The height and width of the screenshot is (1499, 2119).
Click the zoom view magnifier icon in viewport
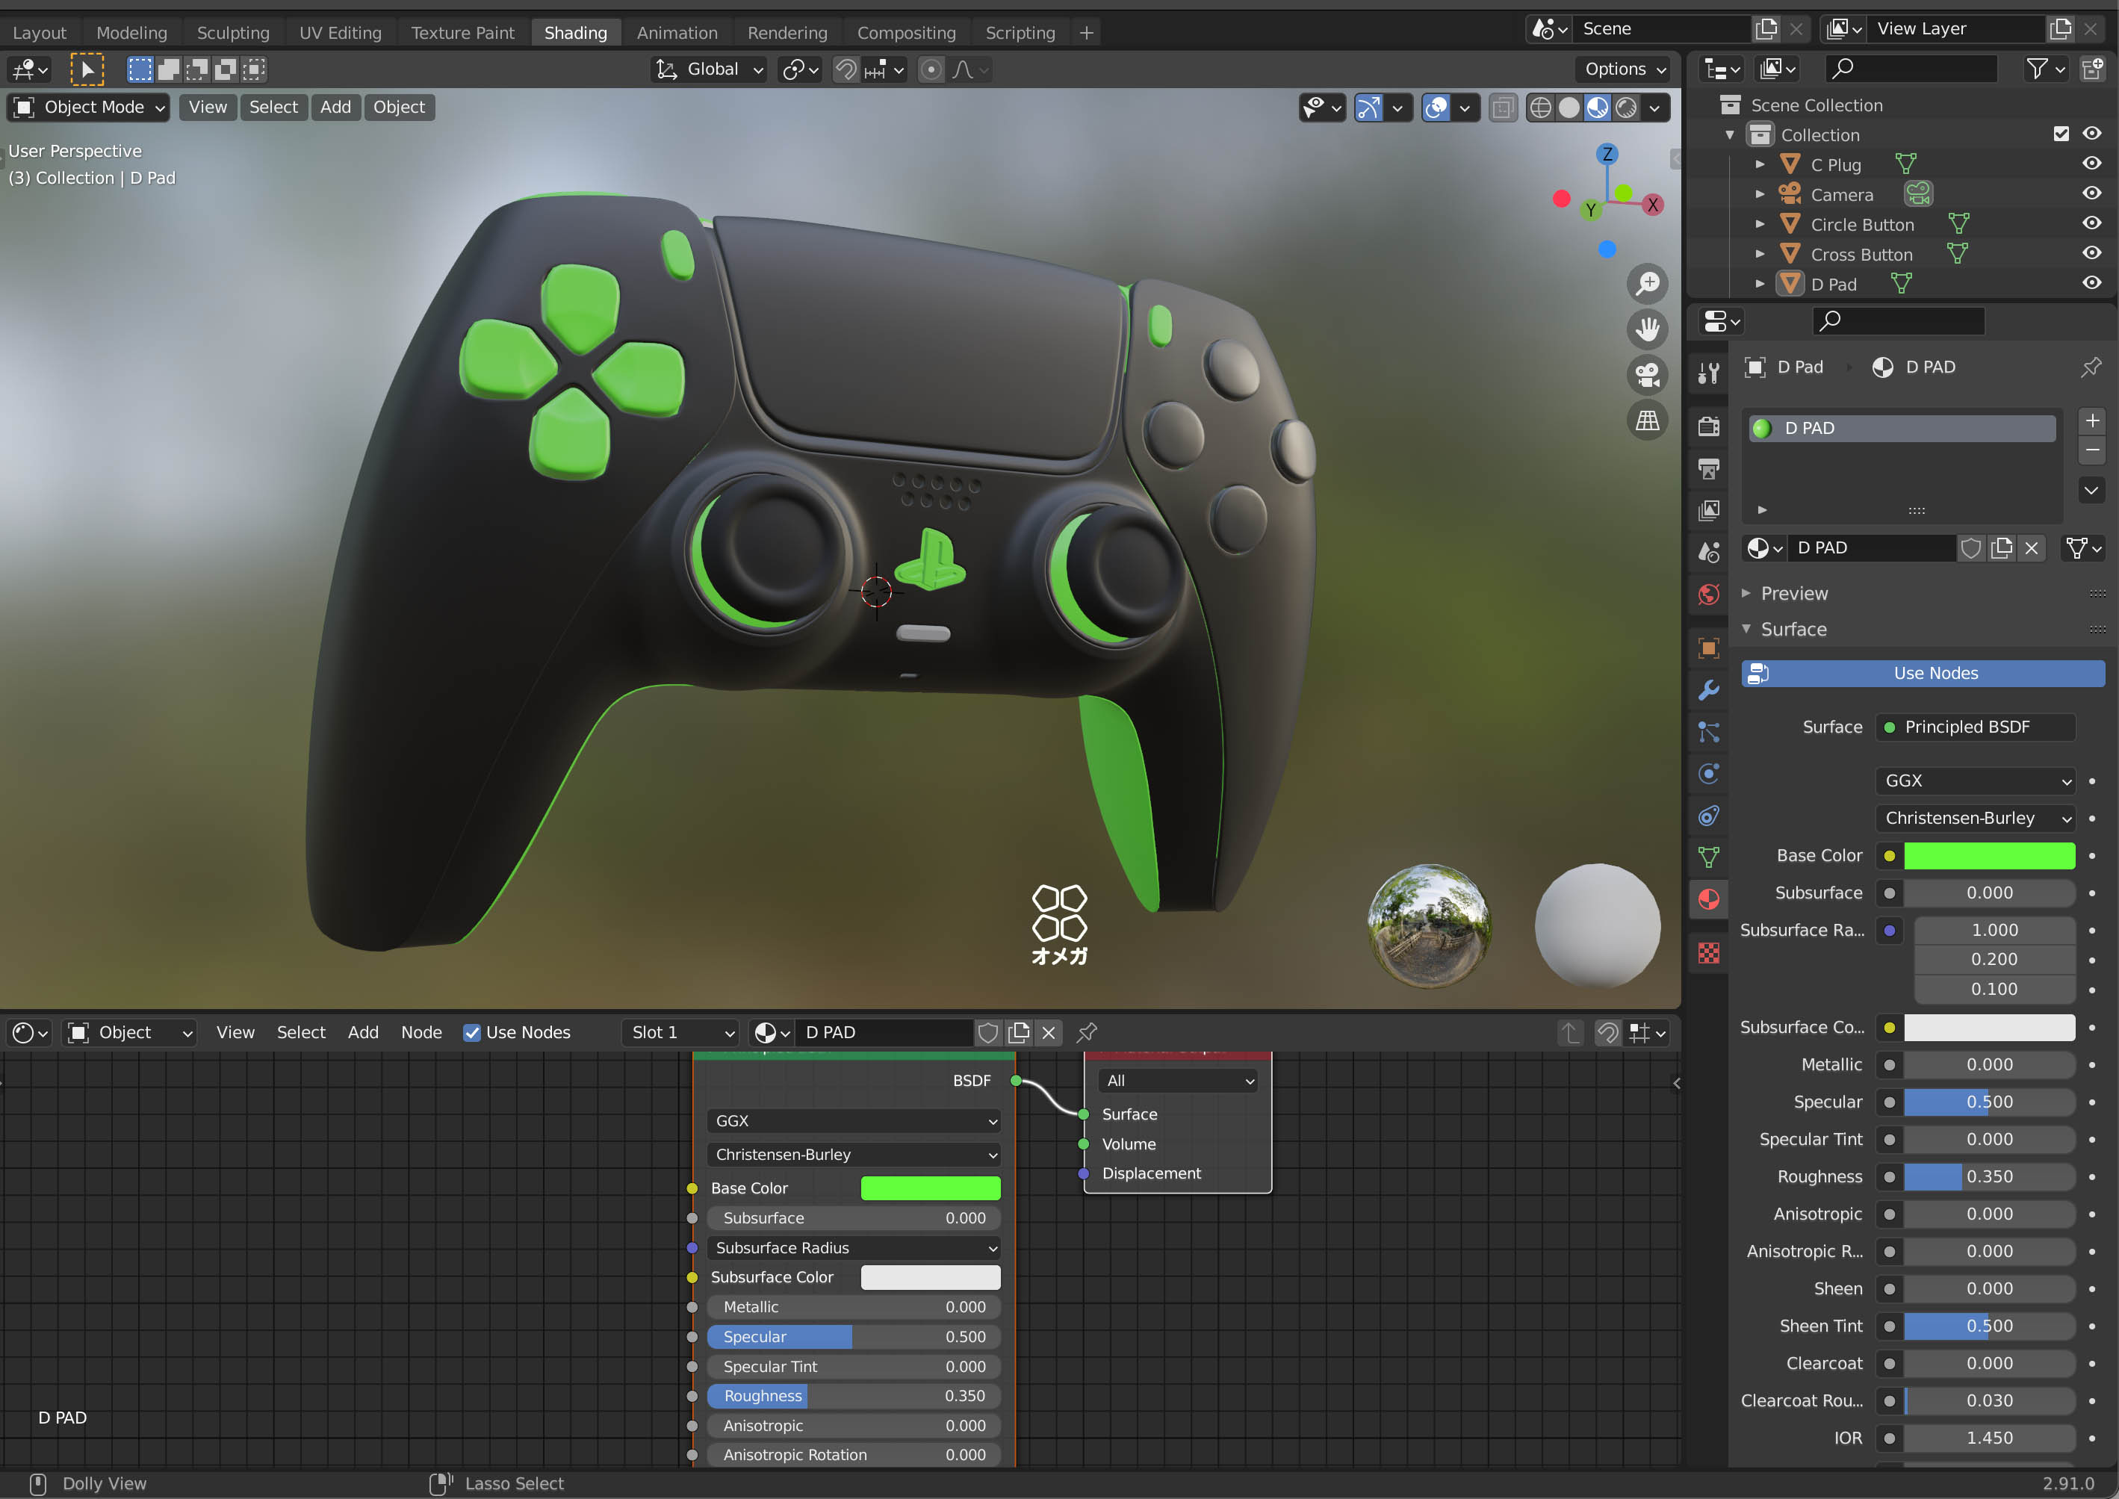1648,283
